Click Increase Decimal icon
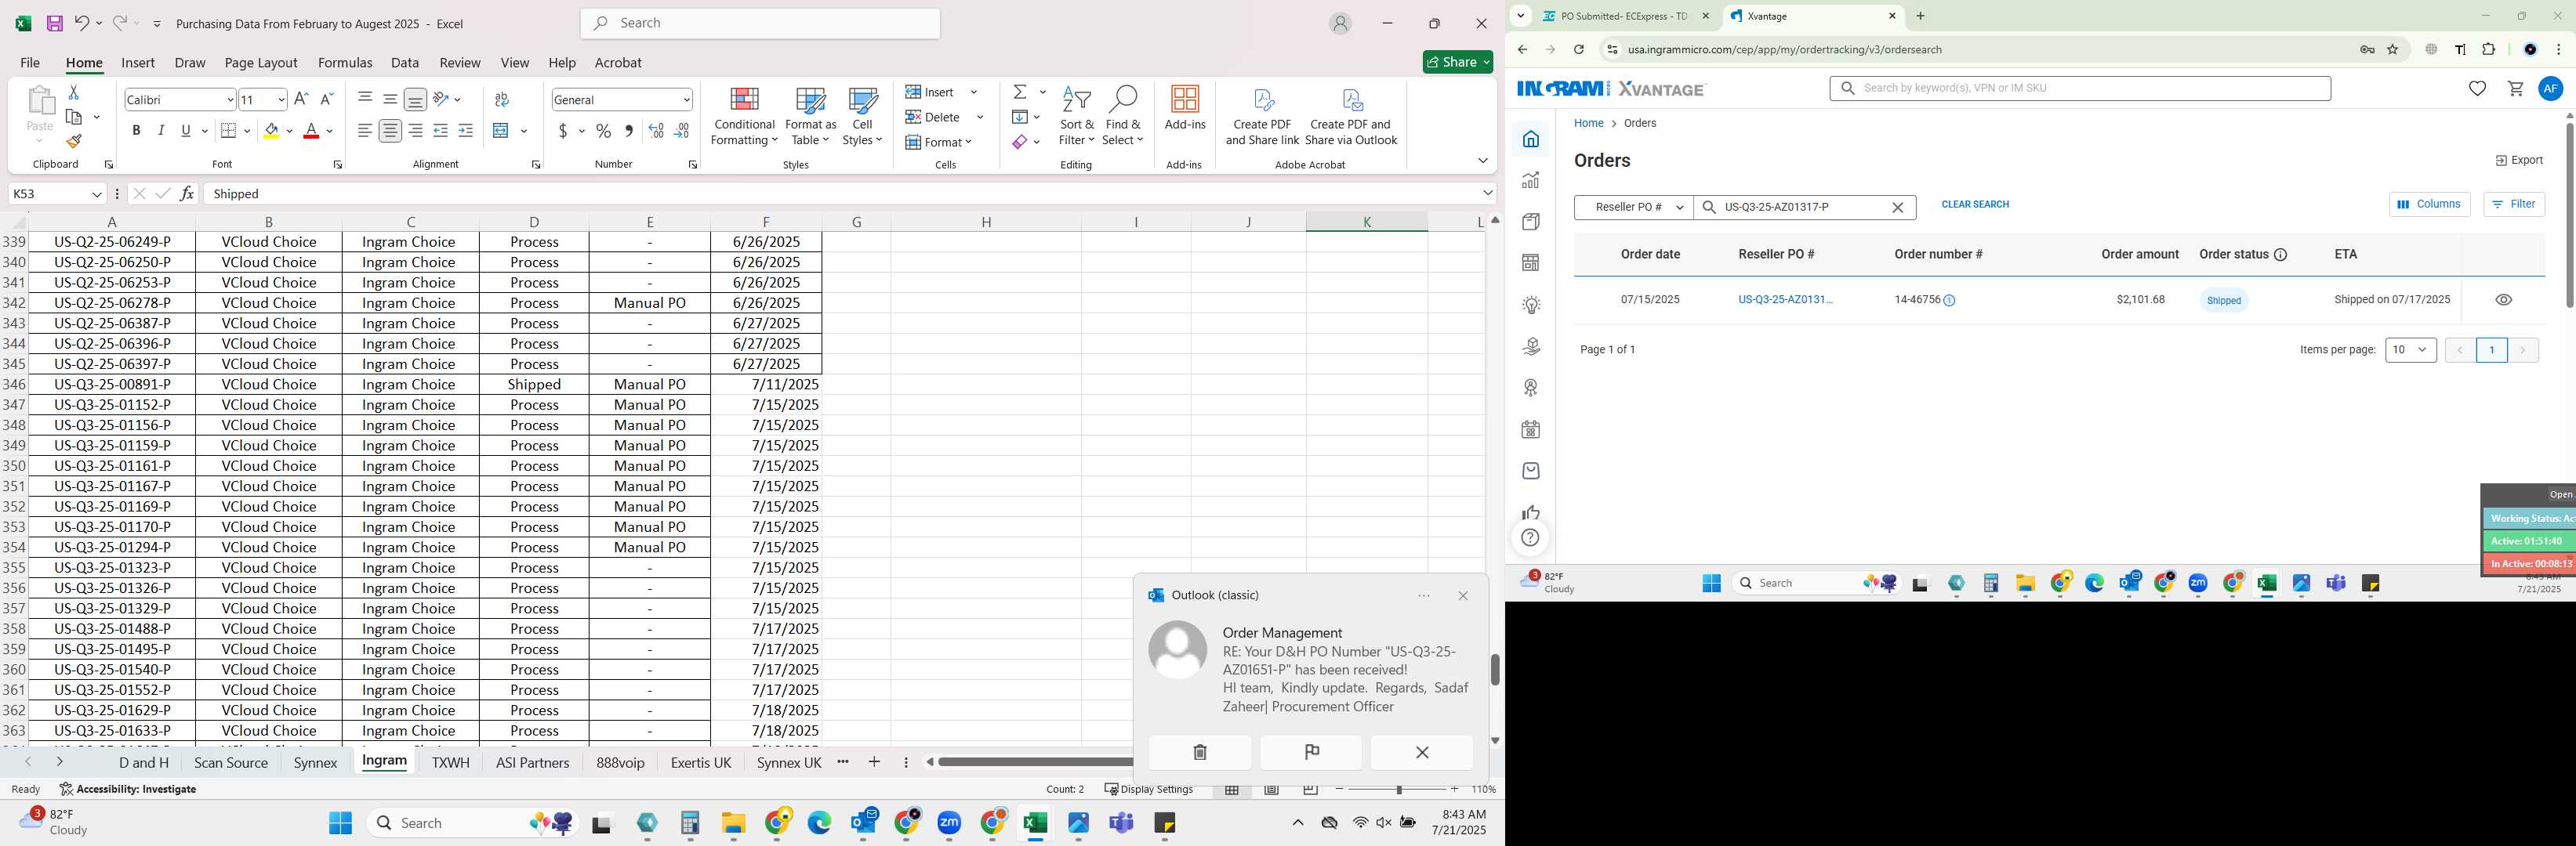Viewport: 2576px width, 846px height. tap(656, 131)
